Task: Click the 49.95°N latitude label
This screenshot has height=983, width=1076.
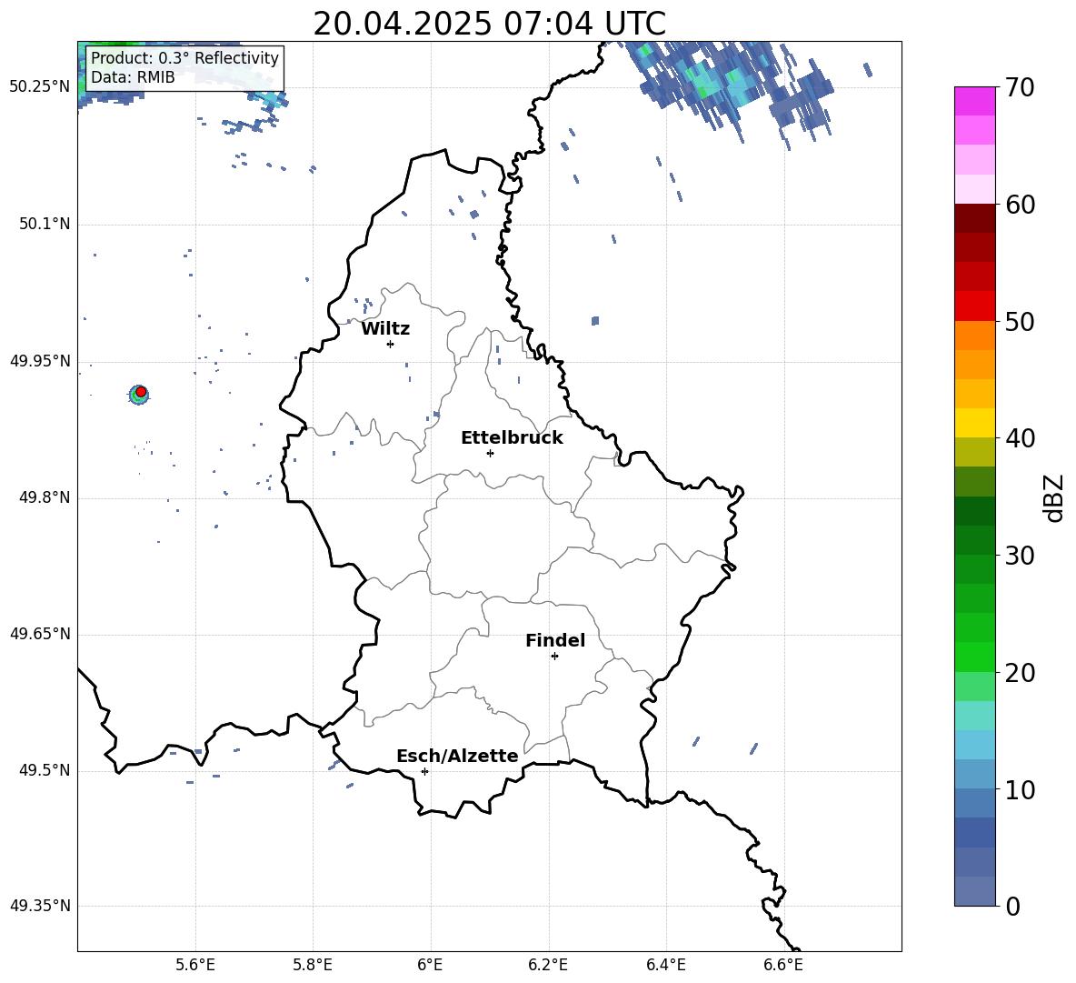Action: point(40,361)
